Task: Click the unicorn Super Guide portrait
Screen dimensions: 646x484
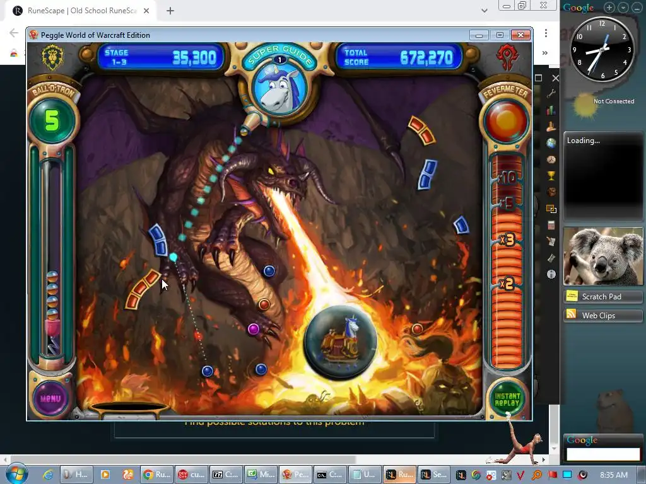Action: (x=279, y=88)
